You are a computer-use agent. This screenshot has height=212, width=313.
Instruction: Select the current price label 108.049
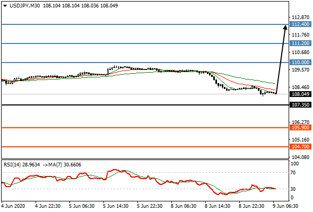point(300,94)
